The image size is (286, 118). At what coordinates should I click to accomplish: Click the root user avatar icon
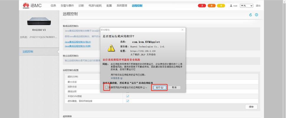pos(231,6)
